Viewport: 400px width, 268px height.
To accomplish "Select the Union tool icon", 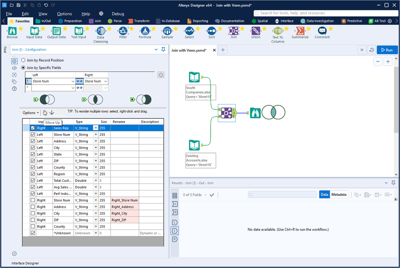I will (255, 31).
